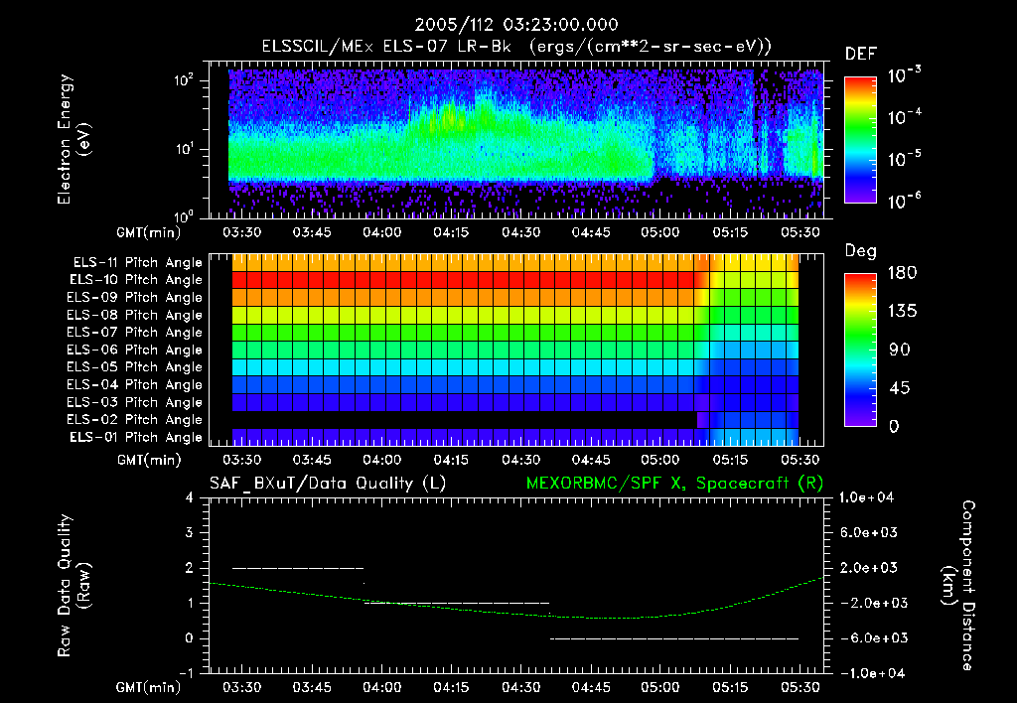Screen dimensions: 1017x703
Task: Click the 10^-5 value on the DEF scale
Action: point(905,159)
